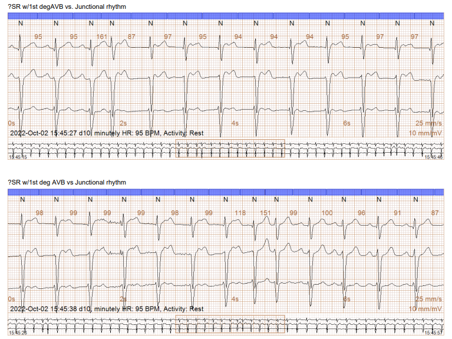
Task: Click the 2s time marker in the 15:45:27 strip
Action: [x=123, y=123]
